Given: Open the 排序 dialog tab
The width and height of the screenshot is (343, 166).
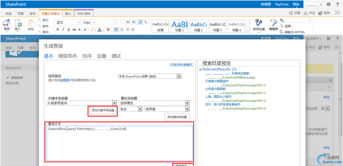Looking at the screenshot, I should click(87, 56).
